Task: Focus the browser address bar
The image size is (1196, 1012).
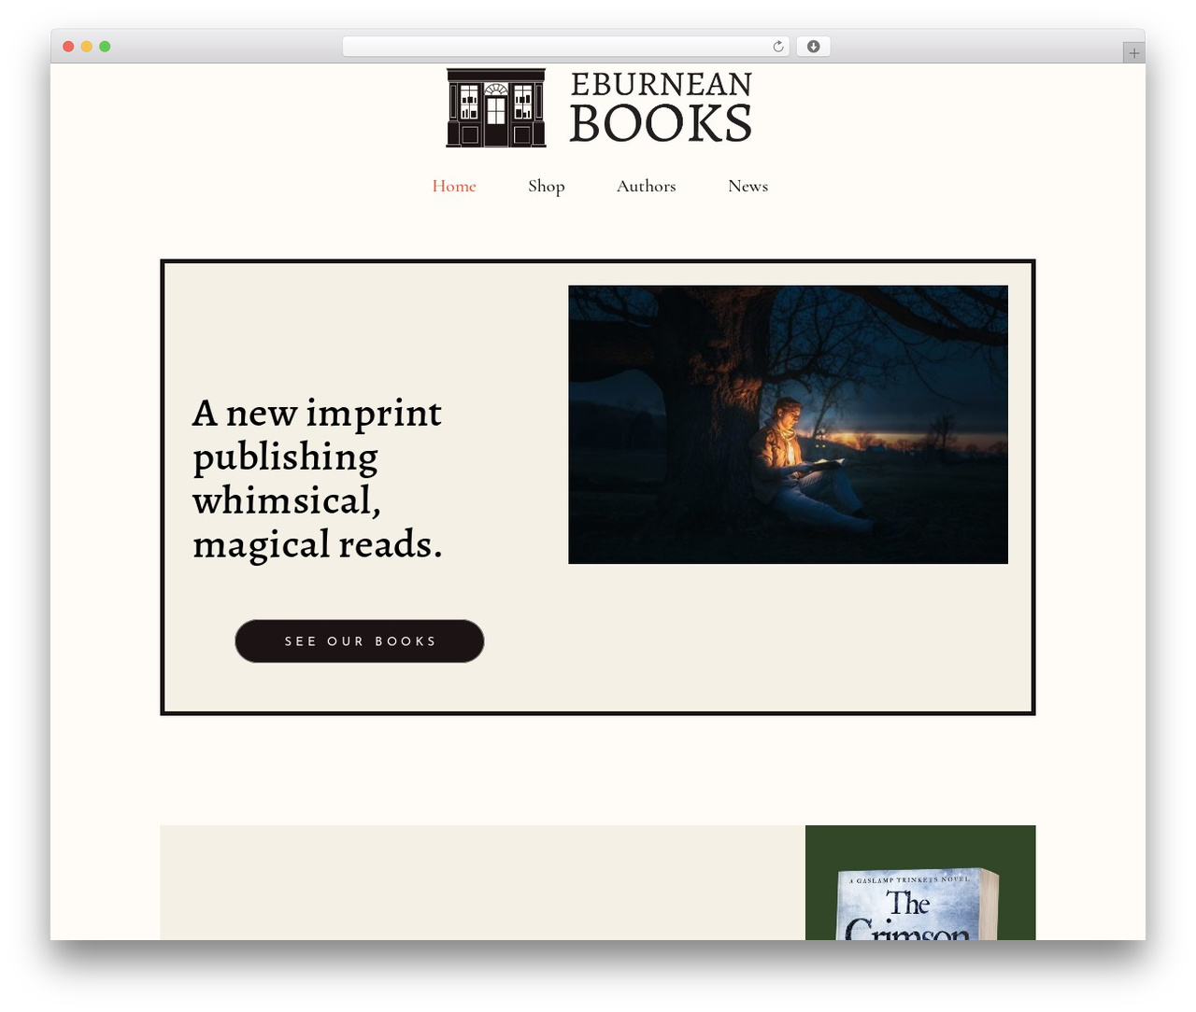Action: pos(566,47)
